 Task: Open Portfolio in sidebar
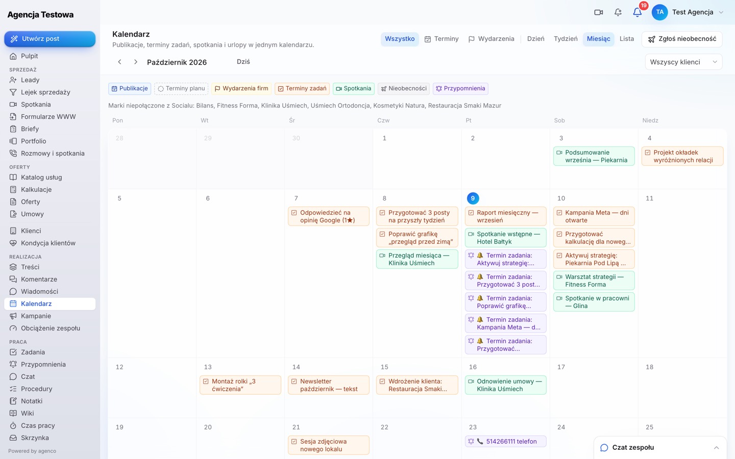click(x=50, y=141)
